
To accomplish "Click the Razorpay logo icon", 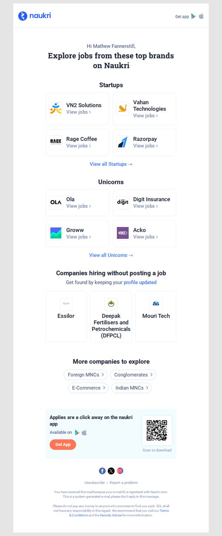I will pyautogui.click(x=123, y=142).
